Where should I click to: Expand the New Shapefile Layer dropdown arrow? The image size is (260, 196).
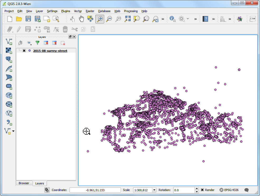[x=13, y=131]
